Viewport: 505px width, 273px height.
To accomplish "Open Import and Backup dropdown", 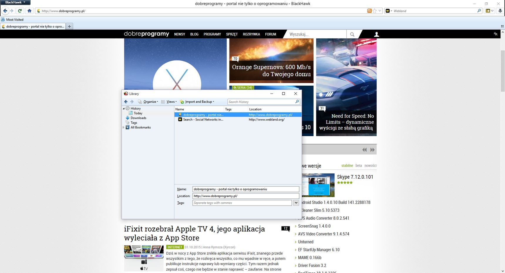I will [x=197, y=102].
